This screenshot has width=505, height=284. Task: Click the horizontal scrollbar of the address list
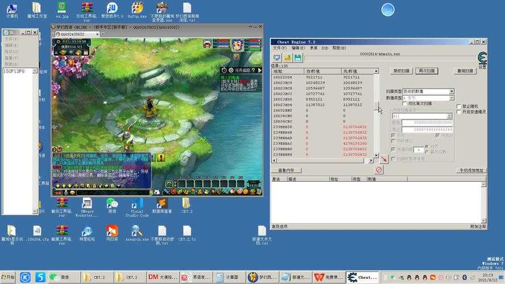[x=323, y=160]
